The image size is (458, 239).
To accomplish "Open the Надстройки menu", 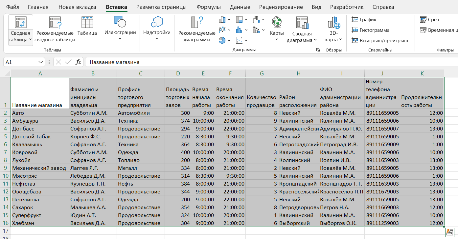I will [157, 29].
